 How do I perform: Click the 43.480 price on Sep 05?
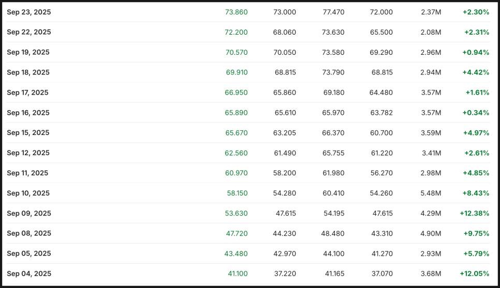pyautogui.click(x=236, y=253)
